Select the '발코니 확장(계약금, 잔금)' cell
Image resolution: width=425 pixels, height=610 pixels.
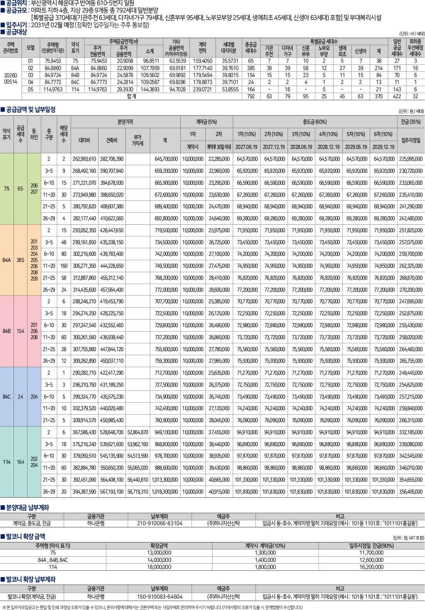click(32, 596)
